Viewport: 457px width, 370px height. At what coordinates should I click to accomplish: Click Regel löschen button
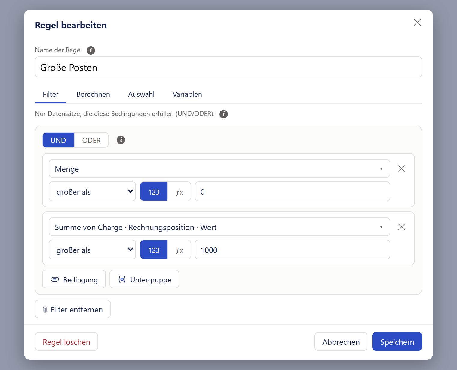click(x=66, y=342)
